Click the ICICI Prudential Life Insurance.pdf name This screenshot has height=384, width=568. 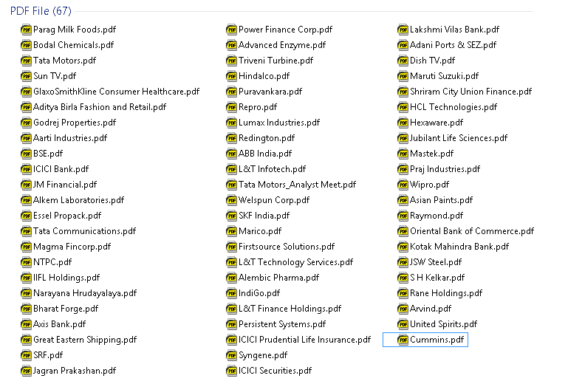pyautogui.click(x=304, y=340)
